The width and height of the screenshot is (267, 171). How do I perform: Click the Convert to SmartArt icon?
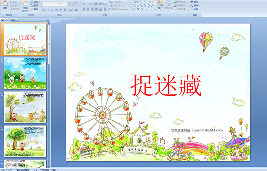(x=121, y=10)
